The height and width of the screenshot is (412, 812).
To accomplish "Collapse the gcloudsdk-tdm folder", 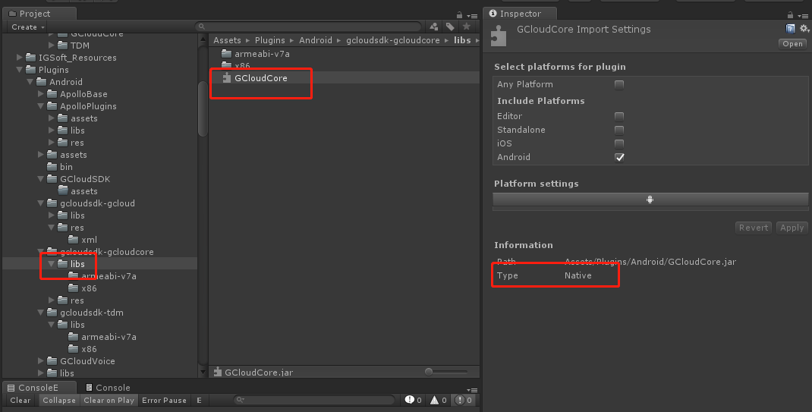I will pyautogui.click(x=41, y=313).
